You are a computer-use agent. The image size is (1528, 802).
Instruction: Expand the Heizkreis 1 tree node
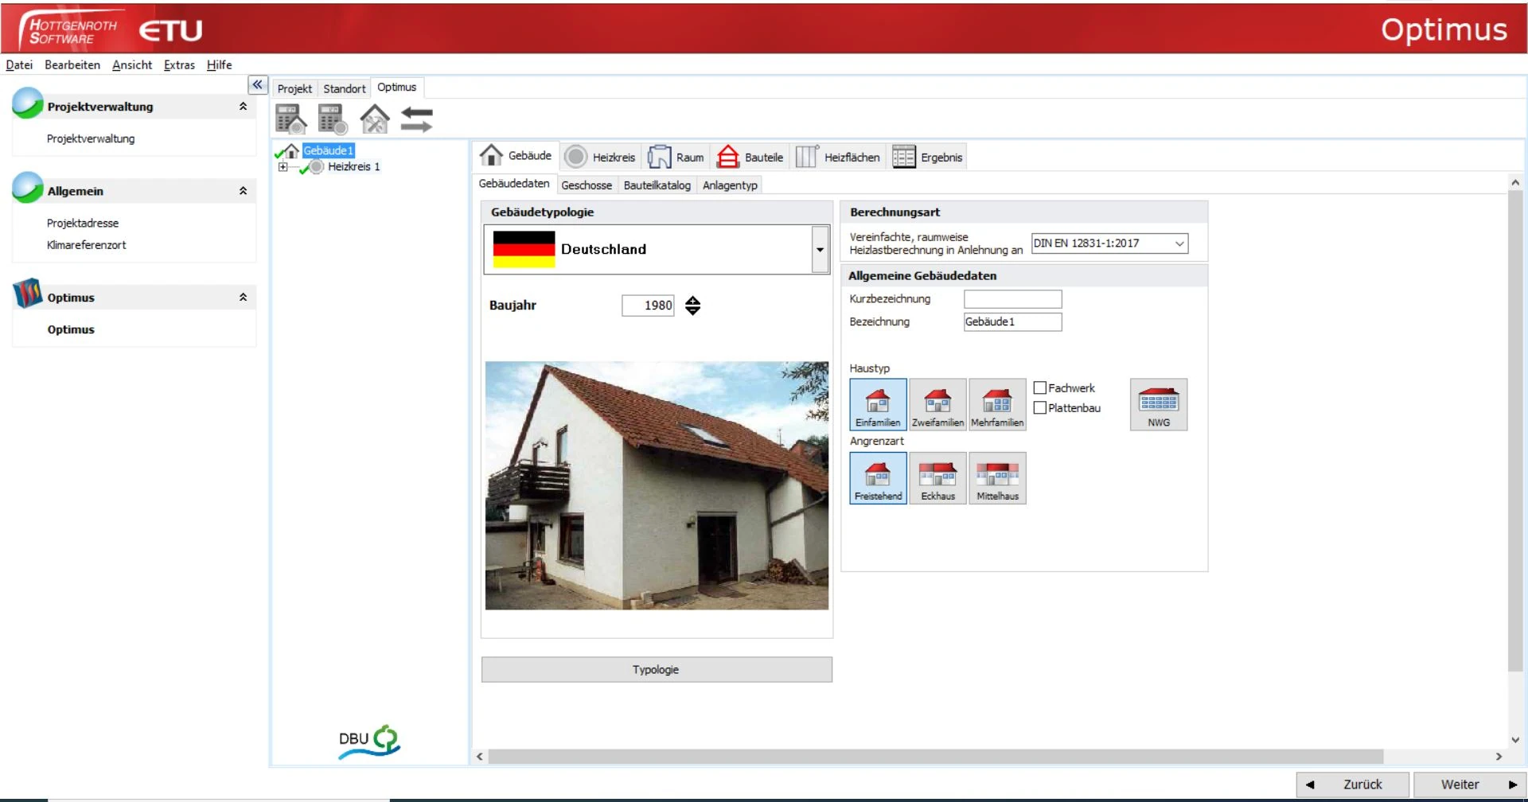pyautogui.click(x=283, y=167)
